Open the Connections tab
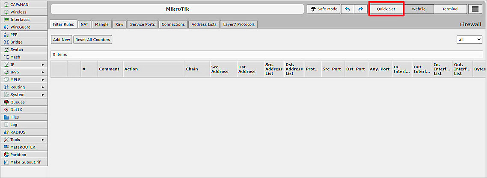The width and height of the screenshot is (487, 178). (x=173, y=24)
